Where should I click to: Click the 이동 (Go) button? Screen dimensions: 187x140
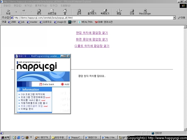[x=181, y=18]
